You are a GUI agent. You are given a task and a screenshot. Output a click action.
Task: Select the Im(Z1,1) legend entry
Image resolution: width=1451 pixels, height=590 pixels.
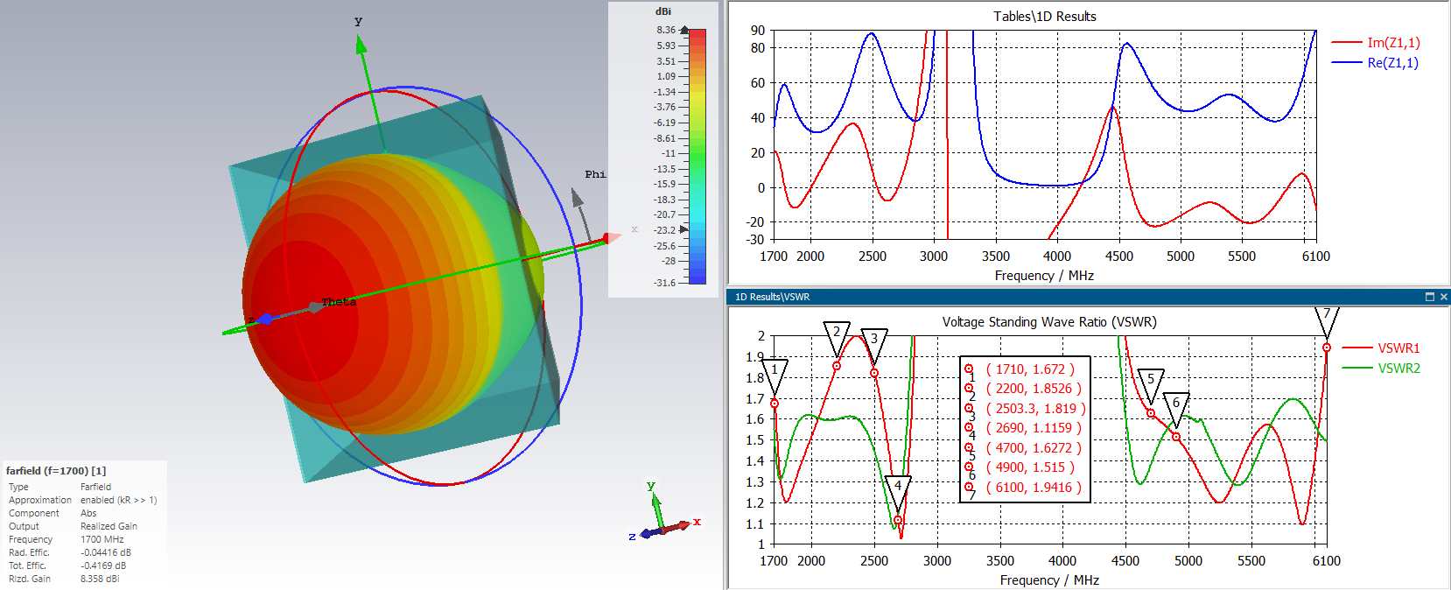[x=1376, y=42]
